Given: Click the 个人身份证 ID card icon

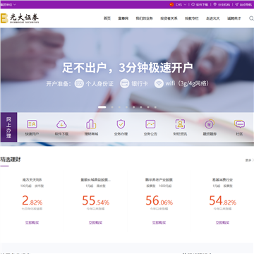Looking at the screenshot, I should (x=79, y=83).
